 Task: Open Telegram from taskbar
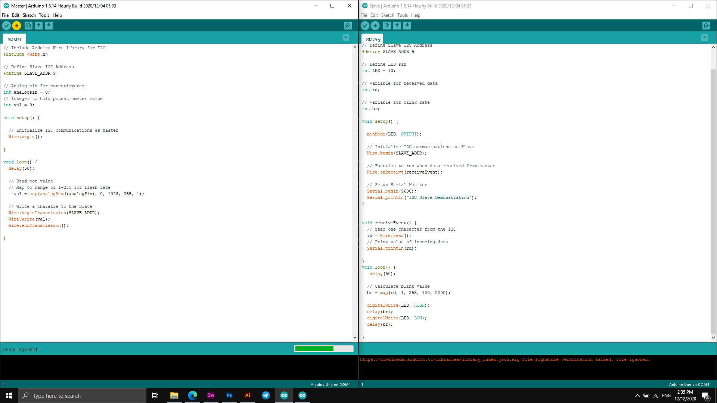pyautogui.click(x=266, y=396)
